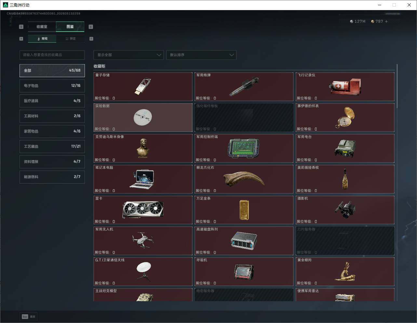Open the 默认排序 sort dropdown
Image resolution: width=417 pixels, height=323 pixels.
pos(201,55)
